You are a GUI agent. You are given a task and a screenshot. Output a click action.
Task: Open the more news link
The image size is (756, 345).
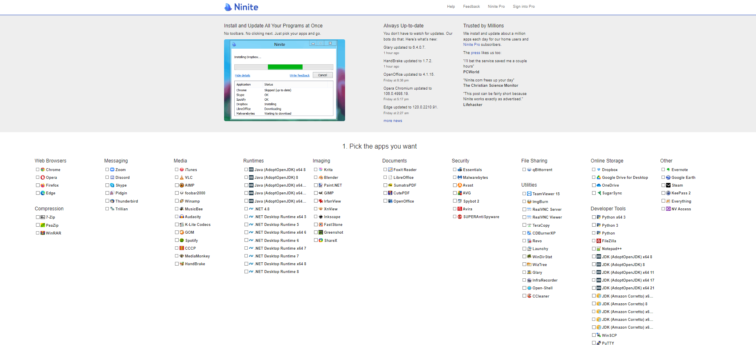tap(393, 121)
